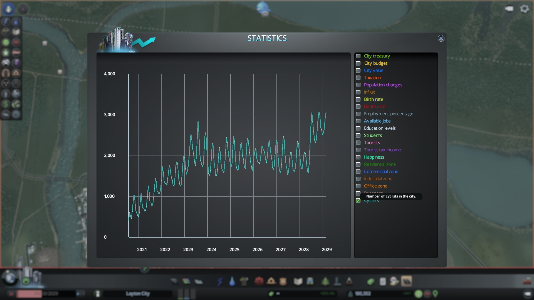Open the options gear icon
The height and width of the screenshot is (300, 534).
tap(524, 9)
